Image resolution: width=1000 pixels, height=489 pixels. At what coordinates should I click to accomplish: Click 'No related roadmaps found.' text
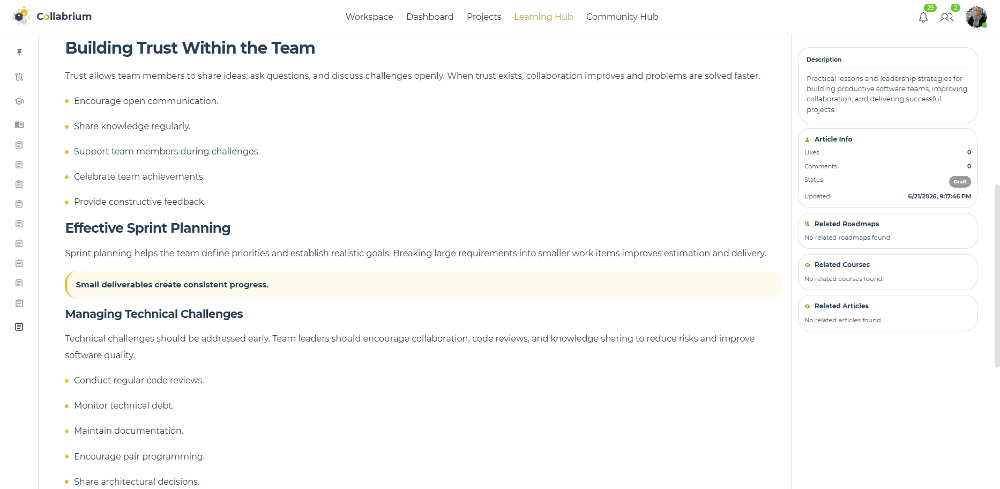pyautogui.click(x=848, y=238)
